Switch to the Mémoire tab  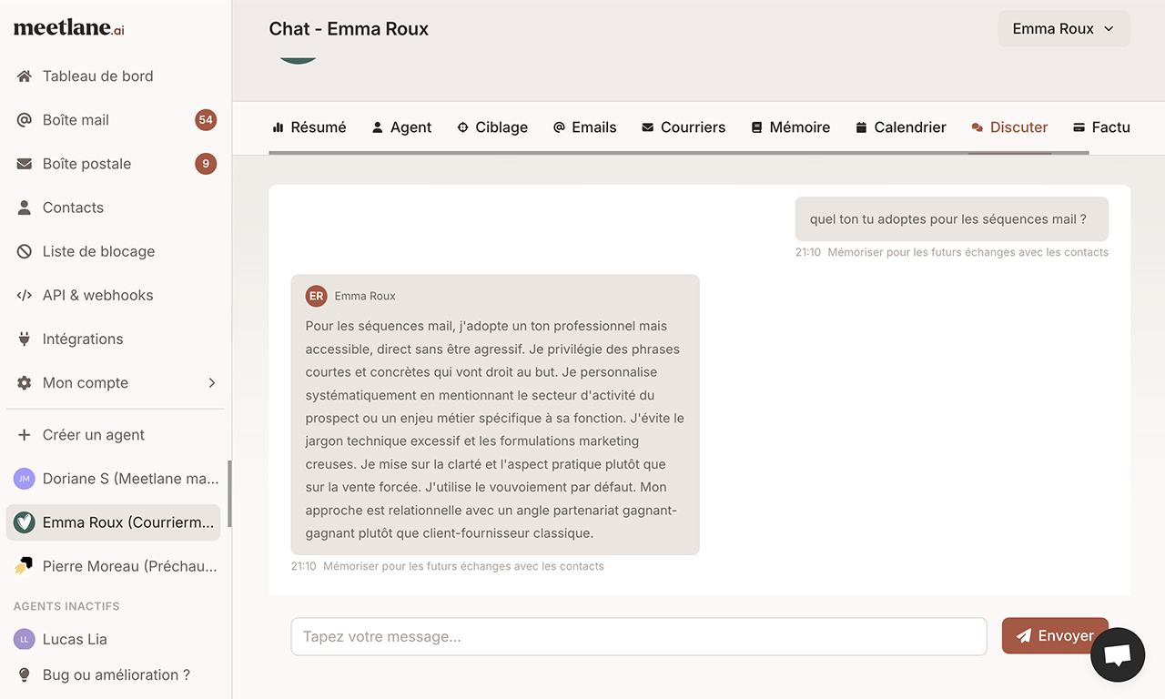pyautogui.click(x=791, y=127)
